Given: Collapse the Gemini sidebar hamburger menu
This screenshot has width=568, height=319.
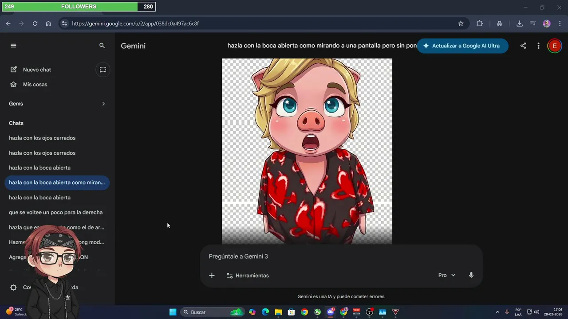Looking at the screenshot, I should (x=13, y=46).
